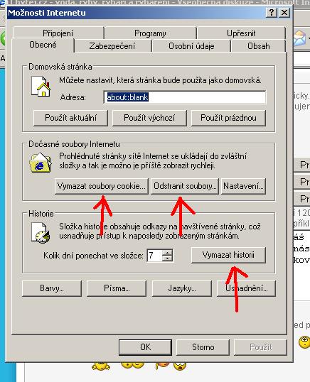The height and width of the screenshot is (382, 310).
Task: Click the mail envelope toolbar icon
Action: click(300, 38)
